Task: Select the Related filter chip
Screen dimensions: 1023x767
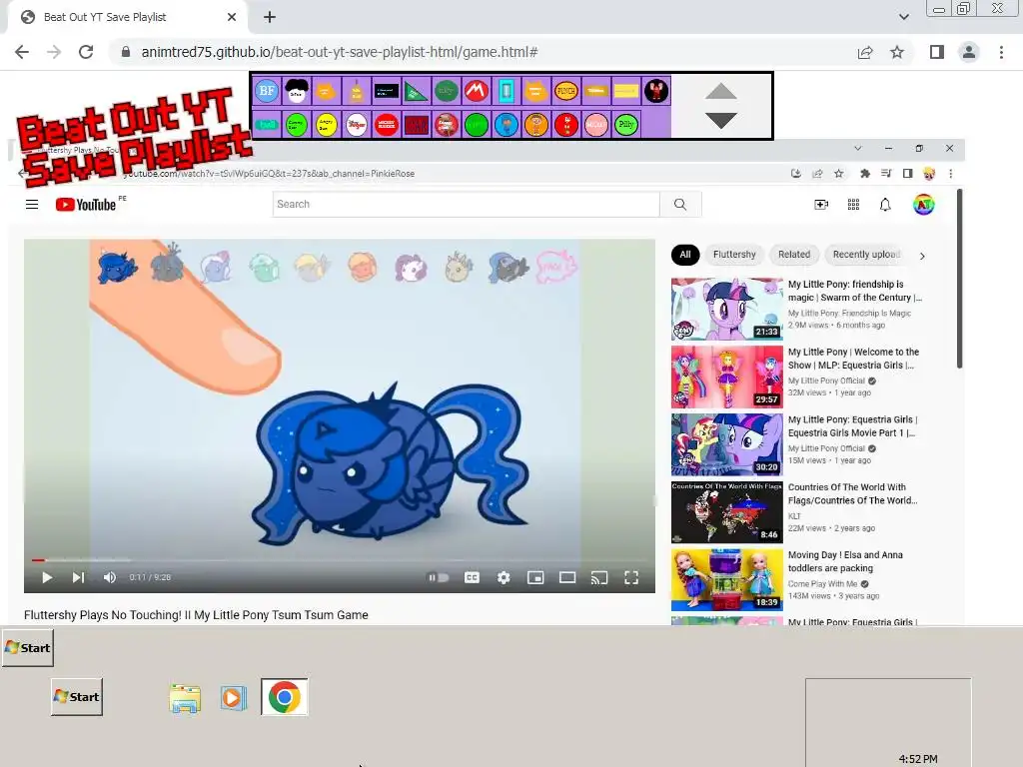Action: point(794,255)
